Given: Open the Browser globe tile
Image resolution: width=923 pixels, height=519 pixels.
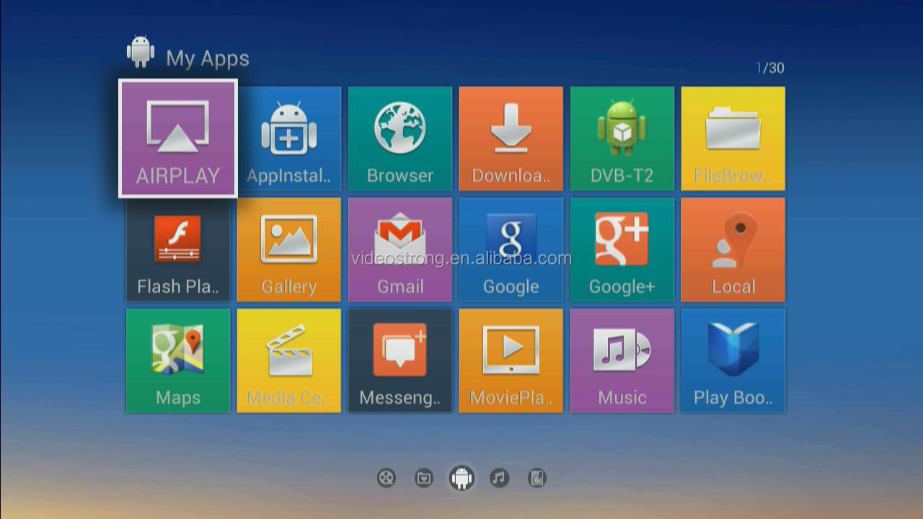Looking at the screenshot, I should pos(399,138).
